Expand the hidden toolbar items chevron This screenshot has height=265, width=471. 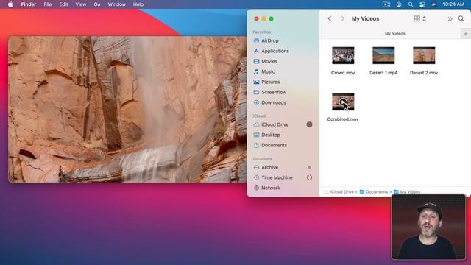(x=450, y=19)
